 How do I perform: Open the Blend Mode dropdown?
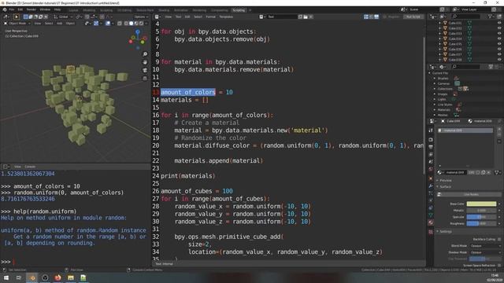[485, 246]
